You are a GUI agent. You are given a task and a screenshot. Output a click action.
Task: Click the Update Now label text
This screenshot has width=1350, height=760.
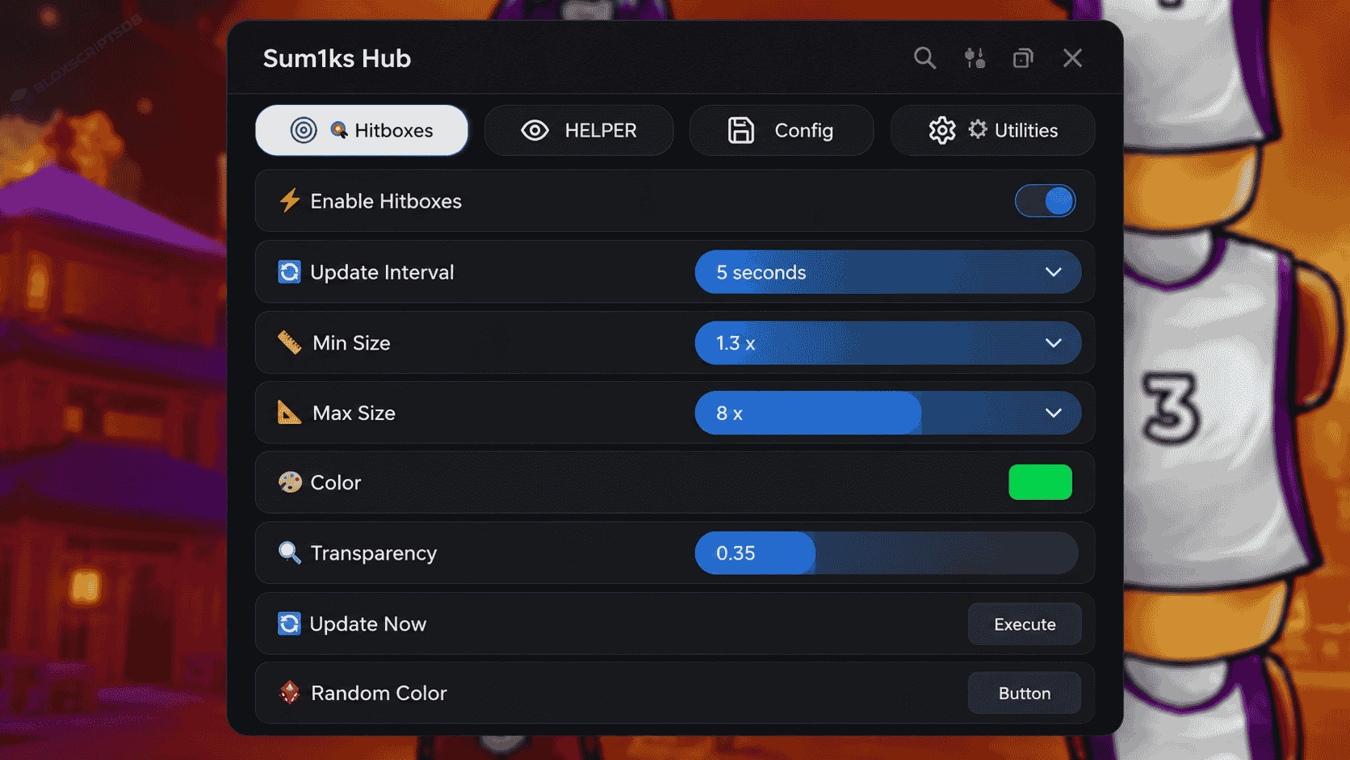368,624
